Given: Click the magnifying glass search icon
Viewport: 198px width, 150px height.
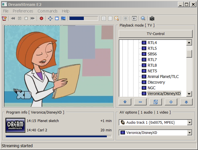Looking at the screenshot, I should [x=143, y=19].
